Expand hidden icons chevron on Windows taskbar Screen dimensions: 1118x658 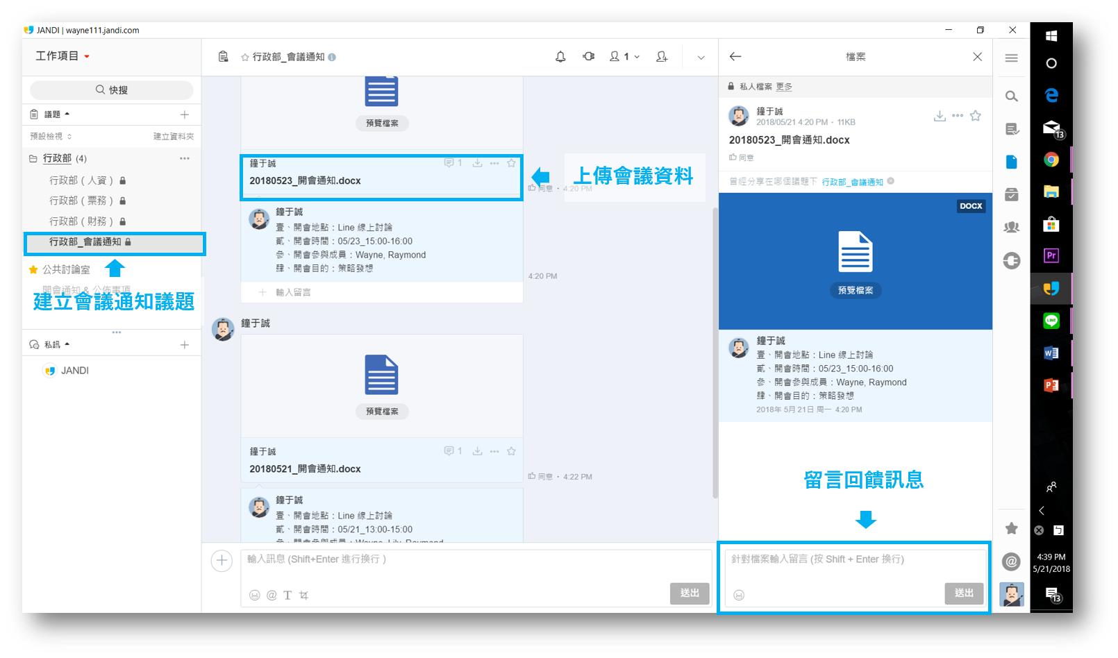[1042, 511]
